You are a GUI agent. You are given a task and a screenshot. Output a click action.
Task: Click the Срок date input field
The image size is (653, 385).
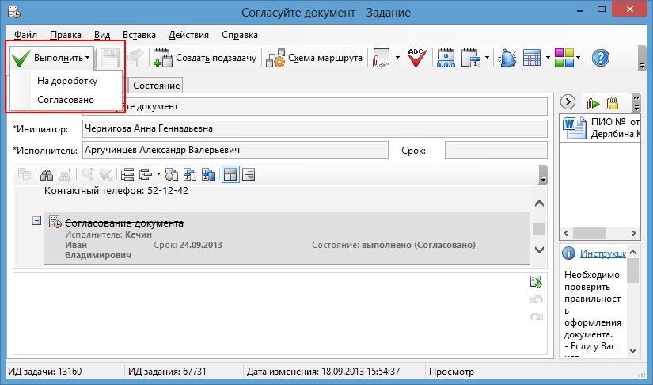tap(495, 151)
